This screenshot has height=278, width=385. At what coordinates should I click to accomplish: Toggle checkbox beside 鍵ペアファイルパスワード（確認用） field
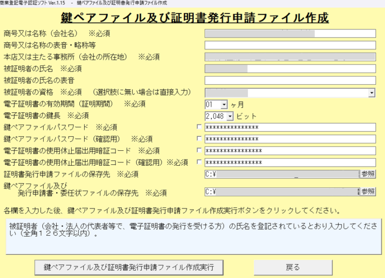[x=199, y=139]
